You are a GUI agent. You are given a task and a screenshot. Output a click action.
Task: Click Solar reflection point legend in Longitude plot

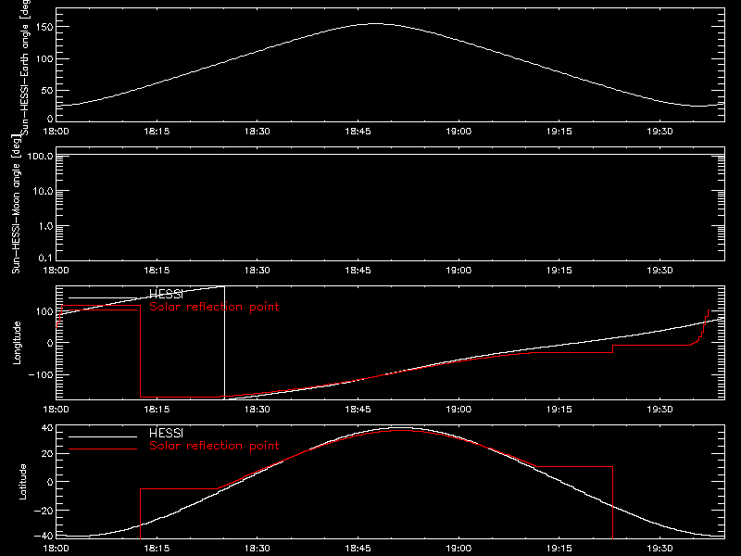pos(214,307)
